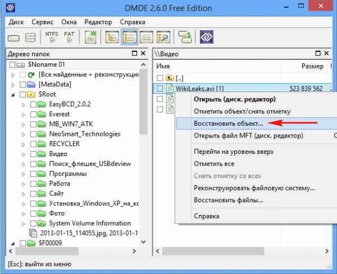Expand the Видео folder in tree
Viewport: 337px width, 274px height.
coord(24,154)
